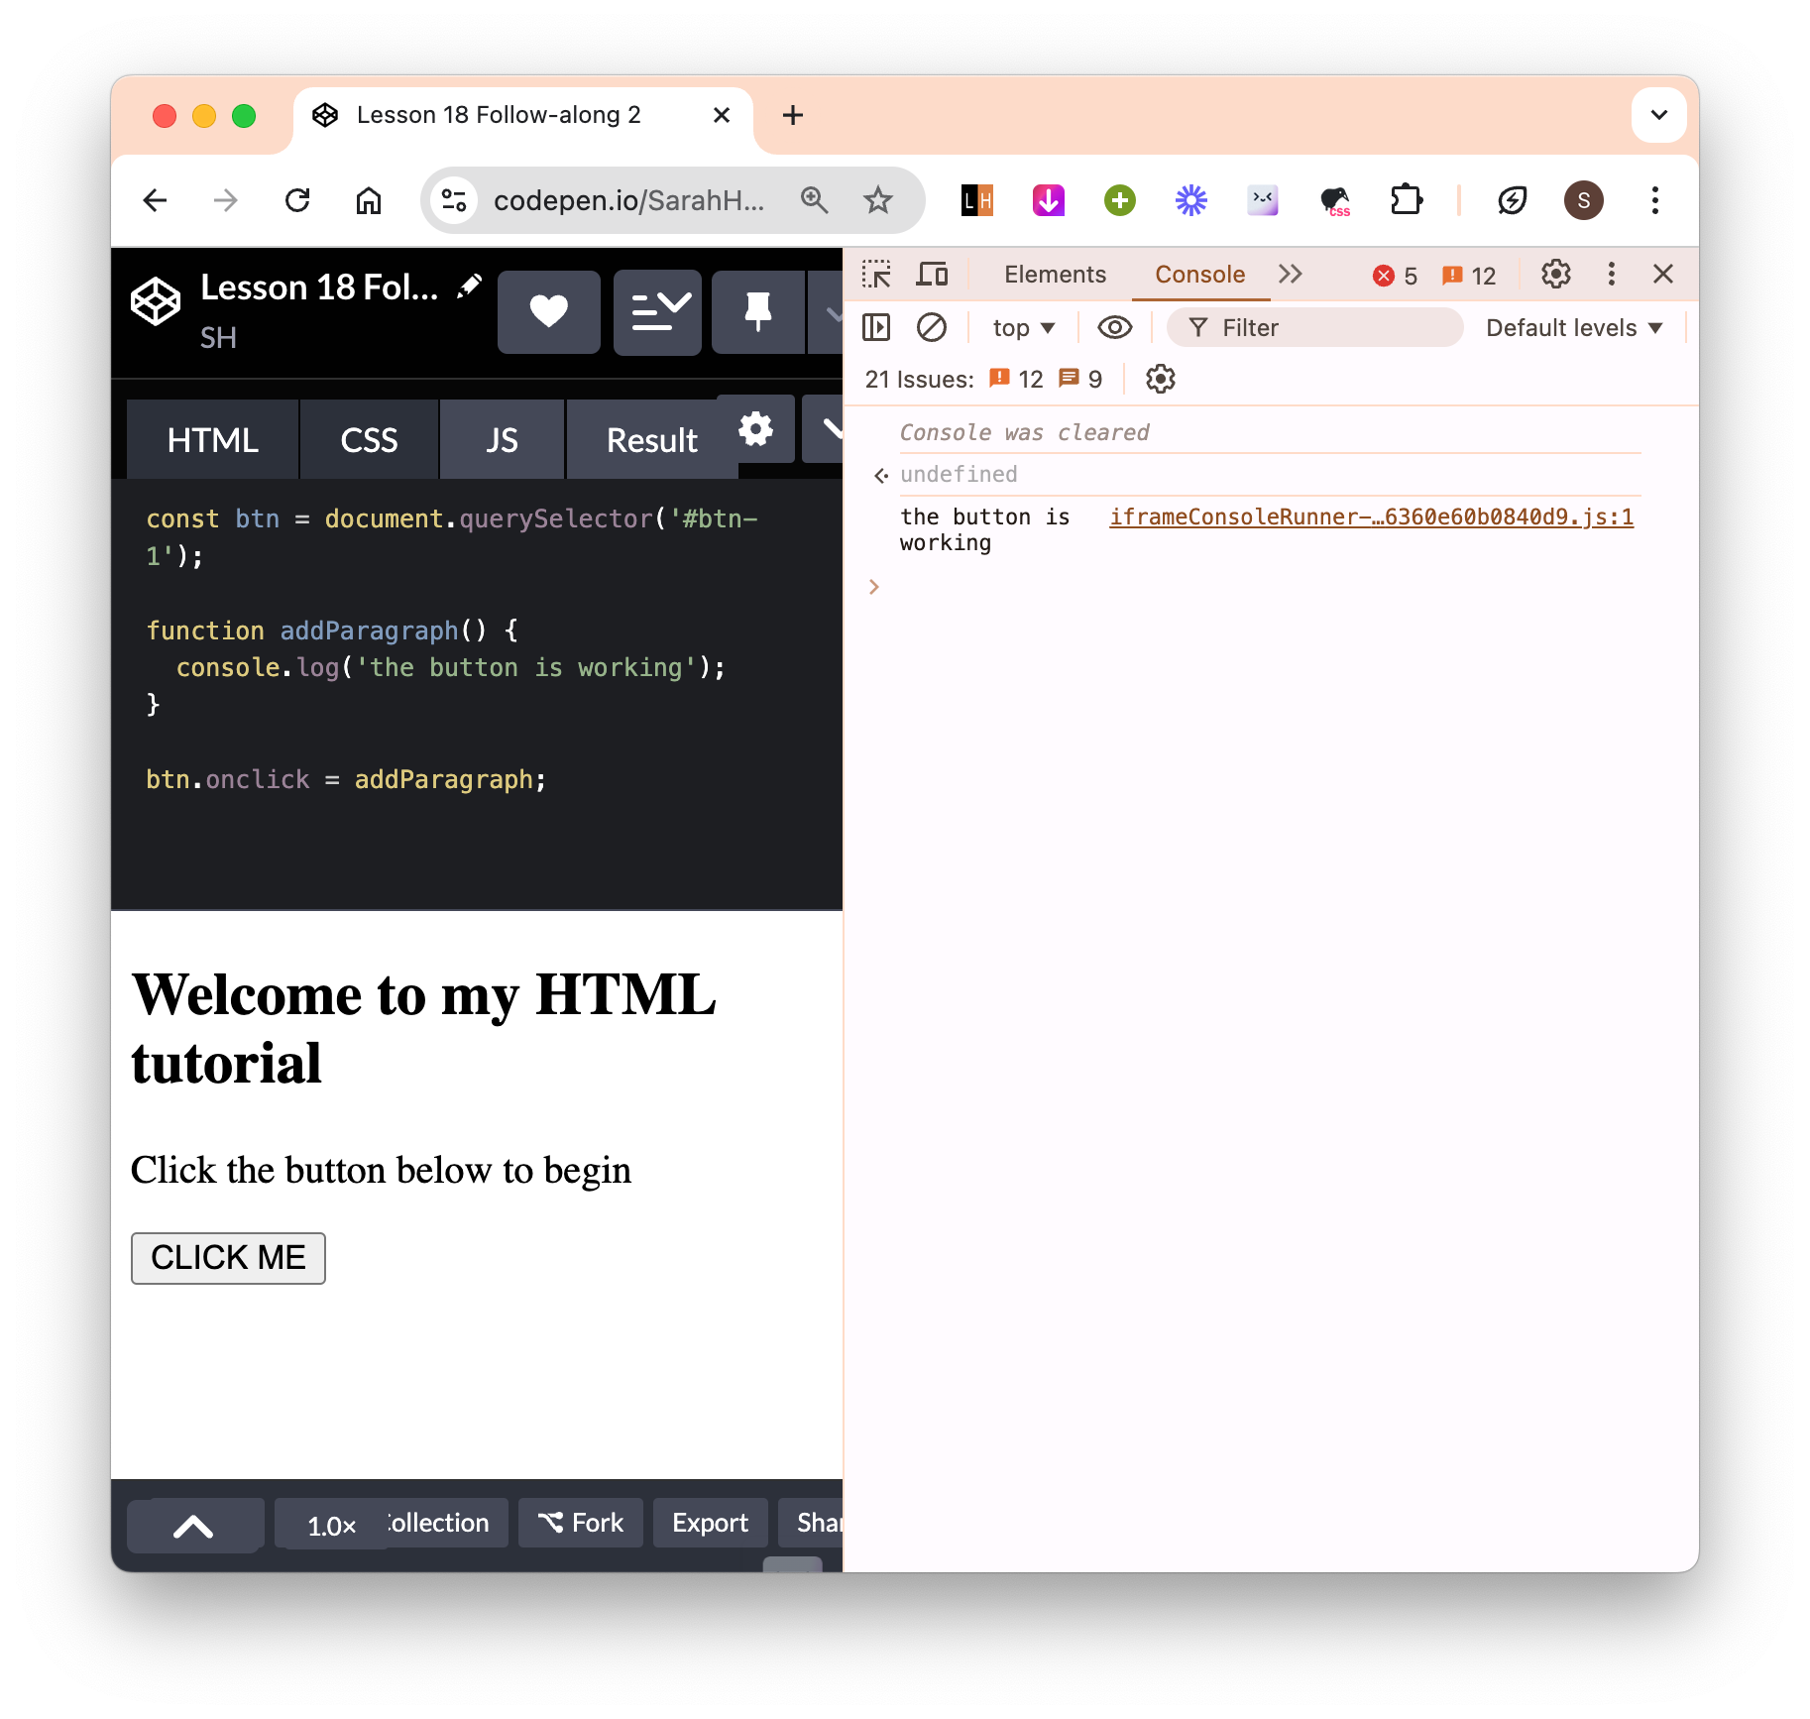Add pen to Collection button

click(448, 1523)
